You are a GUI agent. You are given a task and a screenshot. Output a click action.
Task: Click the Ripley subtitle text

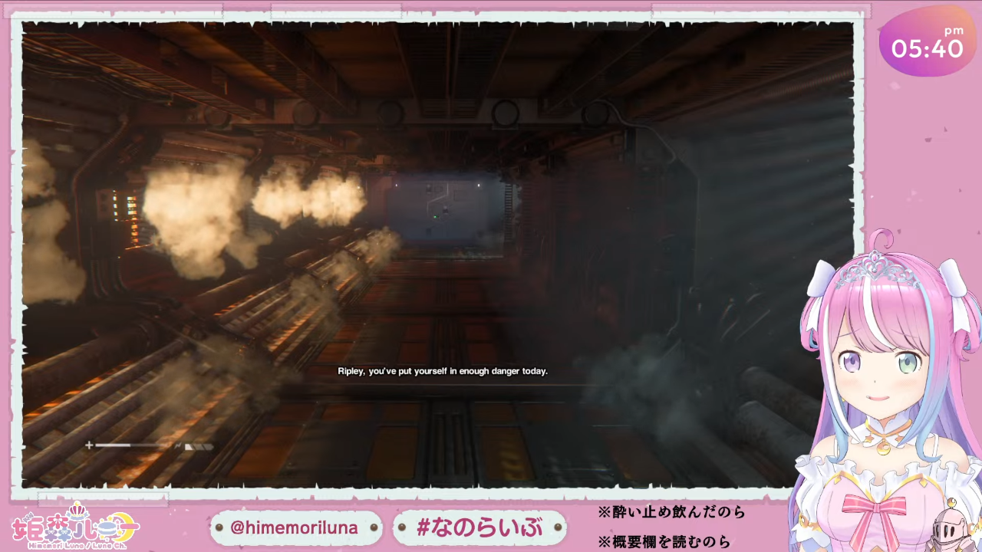(x=443, y=371)
